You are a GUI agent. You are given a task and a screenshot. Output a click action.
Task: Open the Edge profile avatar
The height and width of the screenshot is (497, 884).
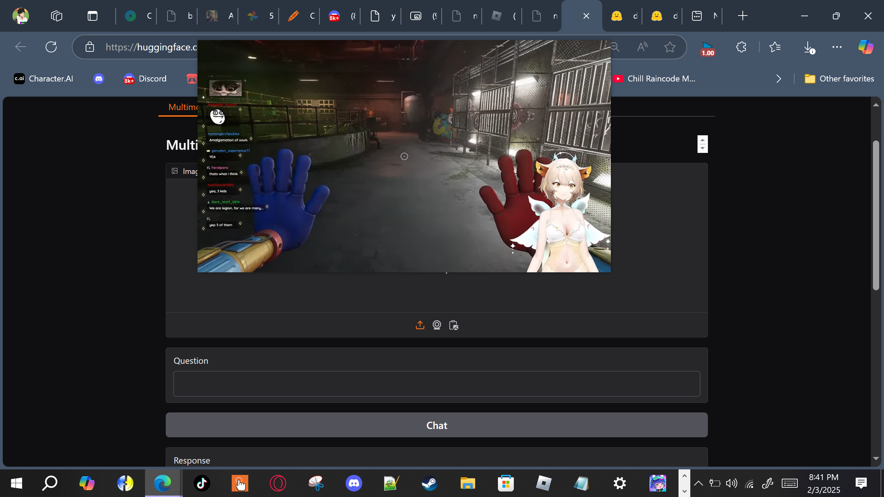21,16
